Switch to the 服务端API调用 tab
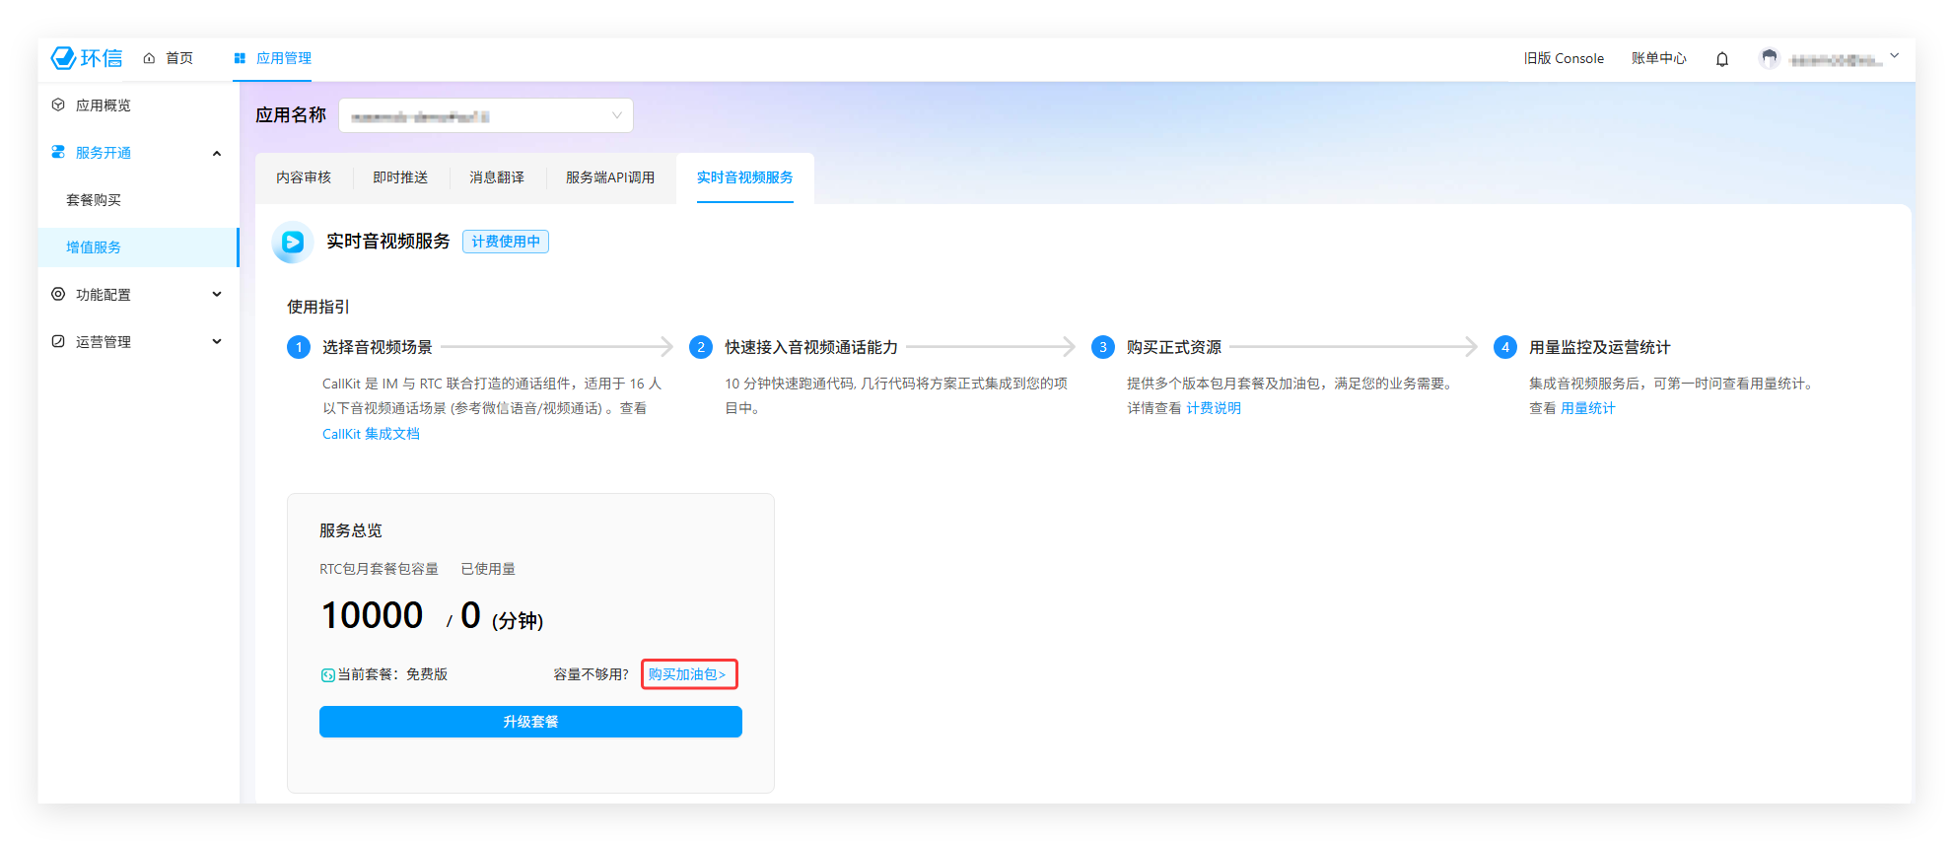Image resolution: width=1953 pixels, height=841 pixels. (609, 177)
